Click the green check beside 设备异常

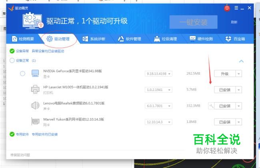[x=12, y=51]
